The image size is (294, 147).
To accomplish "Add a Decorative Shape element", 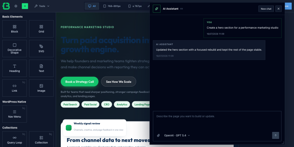I will 14,48.
